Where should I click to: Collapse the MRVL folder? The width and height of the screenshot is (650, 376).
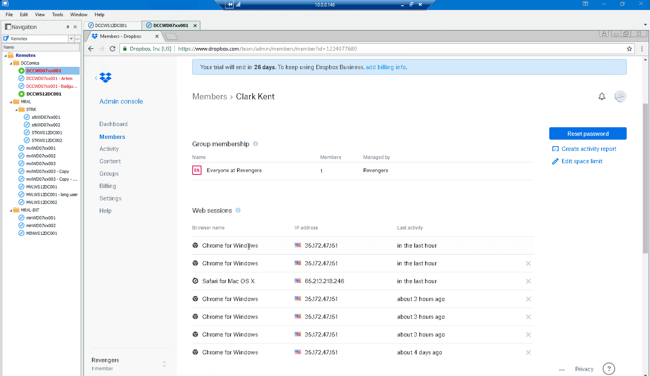coord(11,102)
